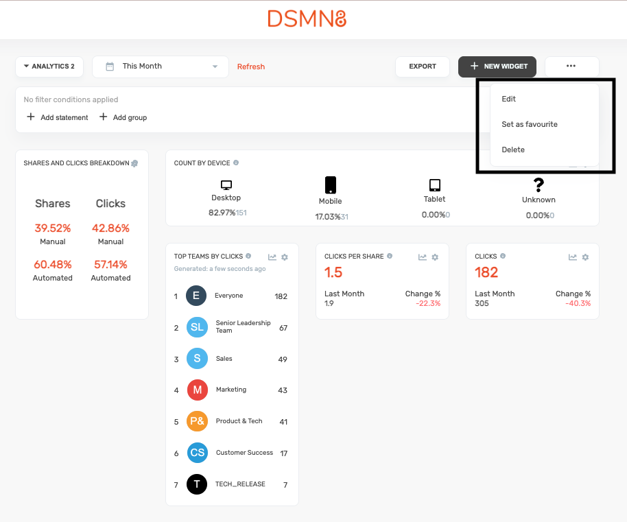This screenshot has height=522, width=627.
Task: Click the Last Month 305 value
Action: coord(482,303)
